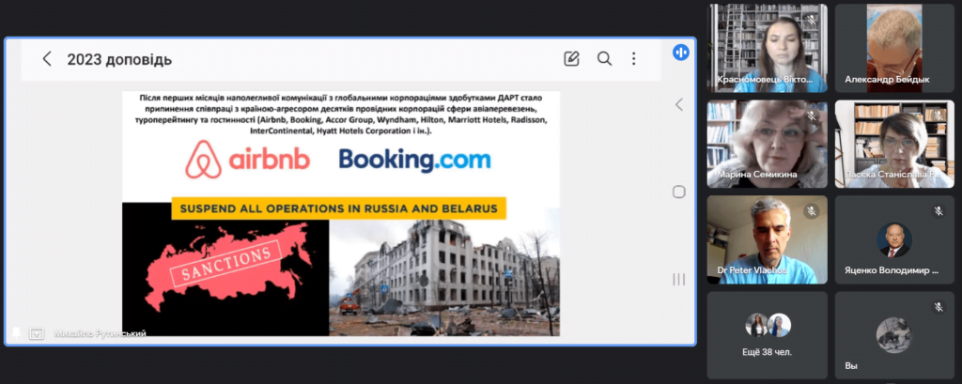Select Александр Бейдык's video tile
The height and width of the screenshot is (384, 962).
[894, 48]
